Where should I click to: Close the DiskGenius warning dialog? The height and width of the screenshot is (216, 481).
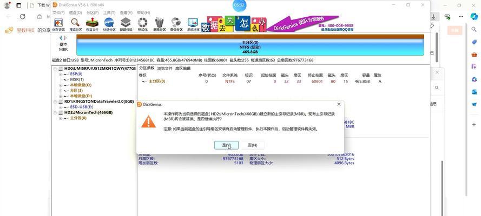339,104
